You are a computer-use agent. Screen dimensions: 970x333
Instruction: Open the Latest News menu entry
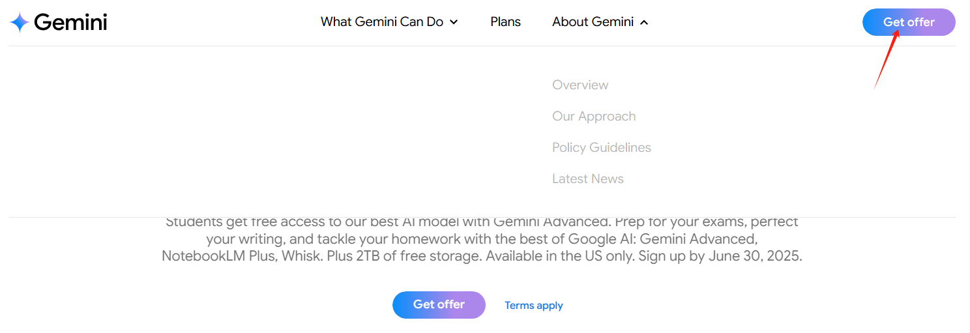coord(588,179)
